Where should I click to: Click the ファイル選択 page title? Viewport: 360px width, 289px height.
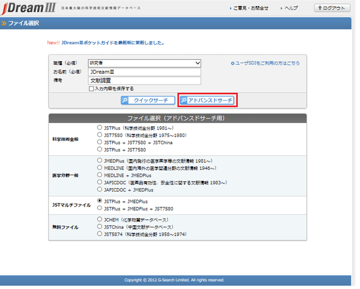[24, 23]
